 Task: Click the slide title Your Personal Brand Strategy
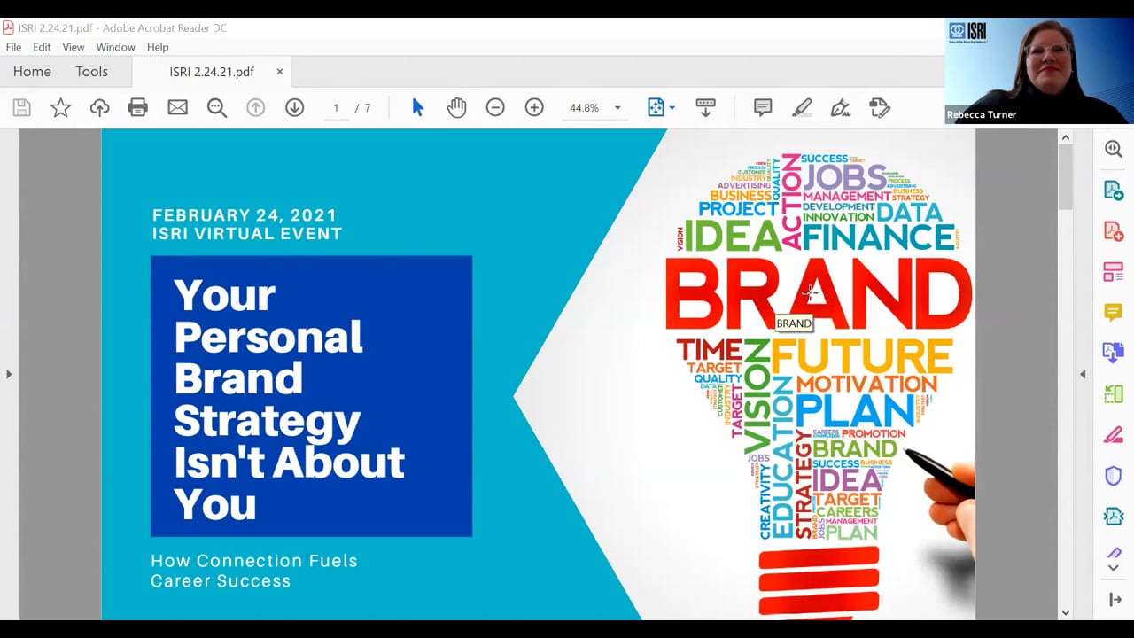289,399
